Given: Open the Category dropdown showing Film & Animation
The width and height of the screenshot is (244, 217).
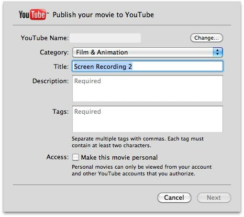Looking at the screenshot, I should coord(147,52).
